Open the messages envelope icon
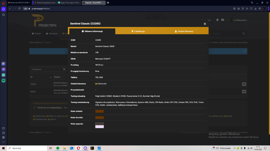Viewport: 270px width, 151px height. coord(223,20)
